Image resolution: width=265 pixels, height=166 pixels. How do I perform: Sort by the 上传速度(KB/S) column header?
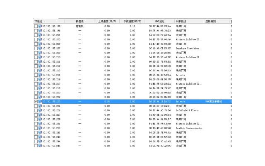[107, 21]
